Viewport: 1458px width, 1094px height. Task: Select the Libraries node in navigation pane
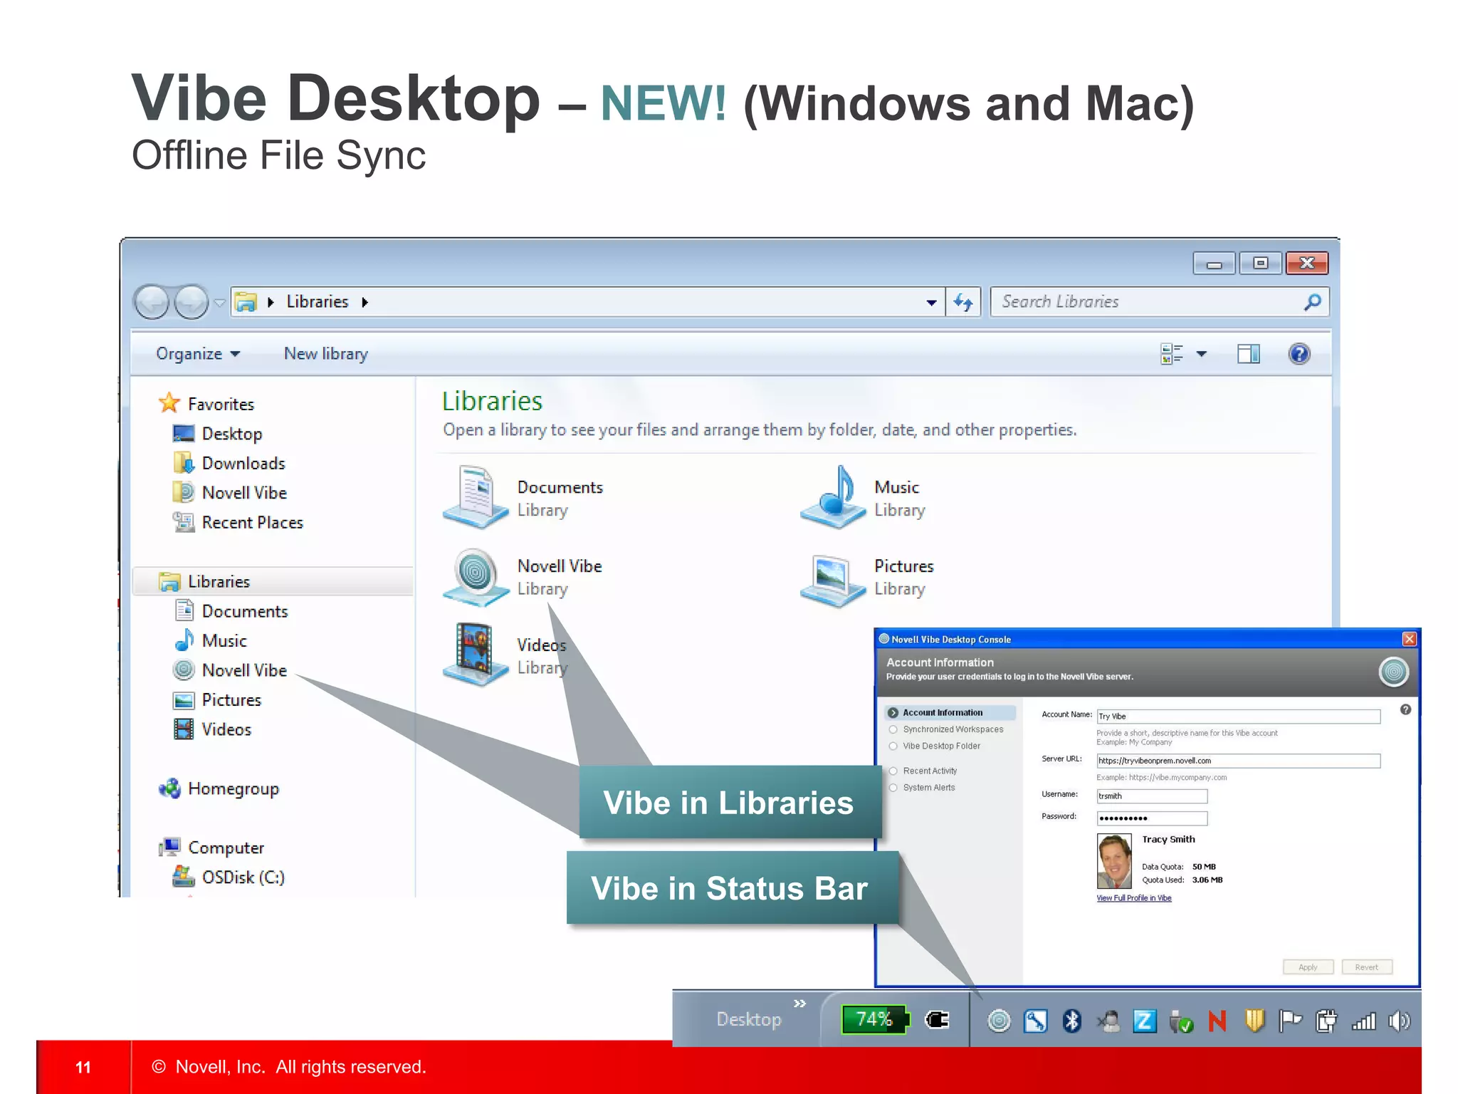click(273, 581)
